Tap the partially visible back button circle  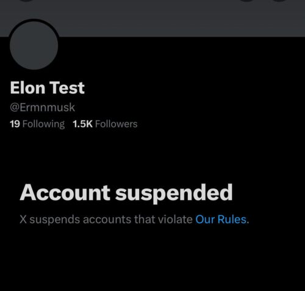[26, 1]
